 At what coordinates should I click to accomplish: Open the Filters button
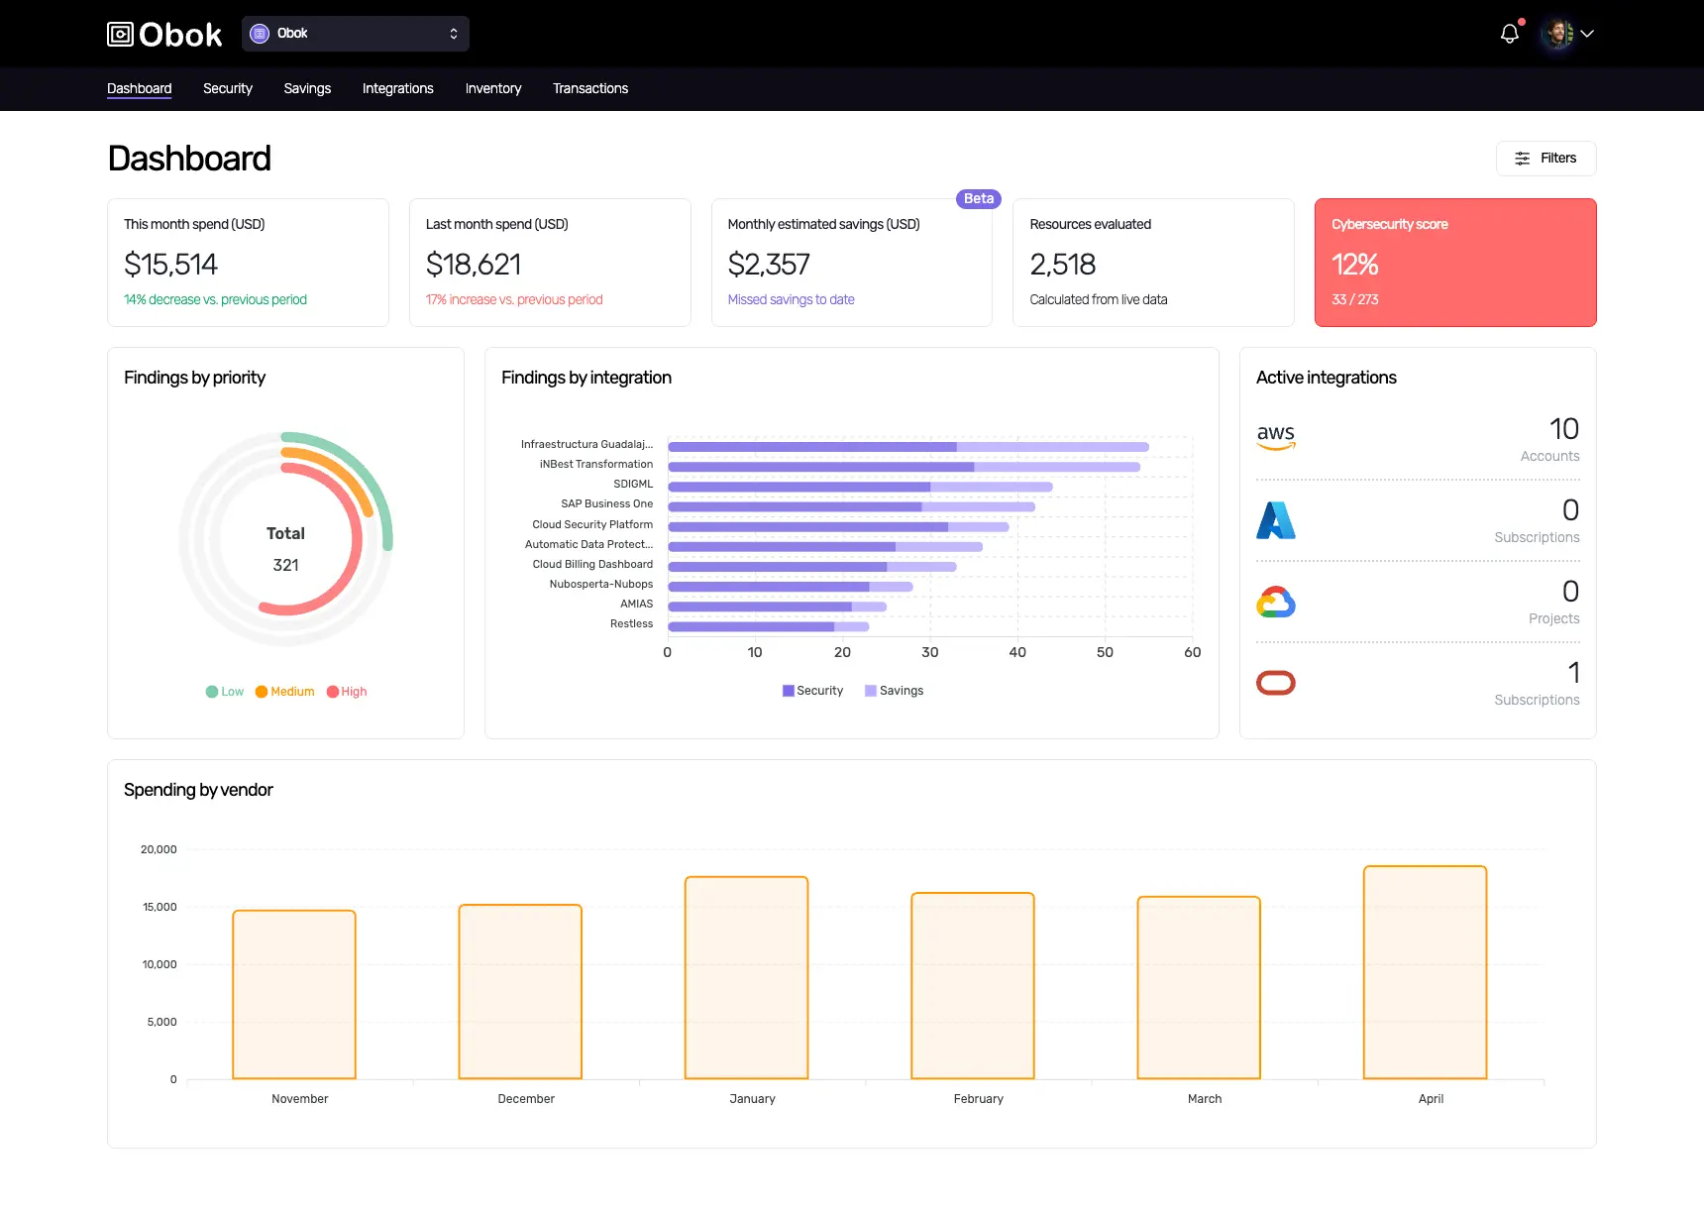pos(1545,159)
